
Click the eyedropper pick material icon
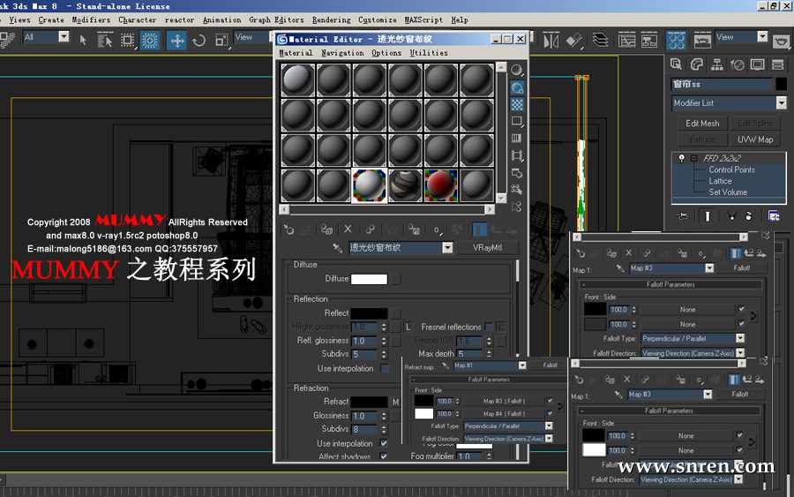tap(337, 248)
